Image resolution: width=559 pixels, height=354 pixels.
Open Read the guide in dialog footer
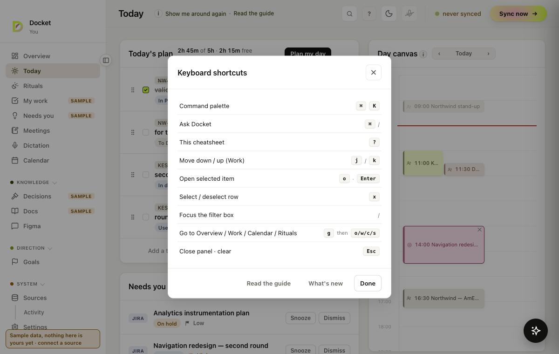pyautogui.click(x=269, y=283)
